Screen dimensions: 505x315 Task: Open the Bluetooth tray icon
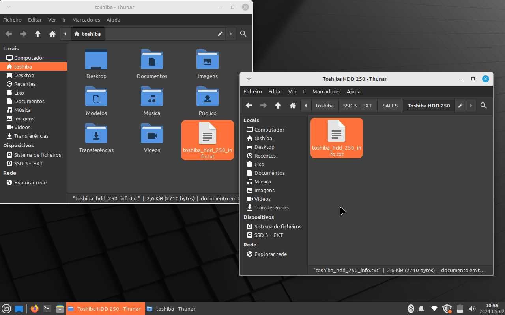click(x=410, y=309)
